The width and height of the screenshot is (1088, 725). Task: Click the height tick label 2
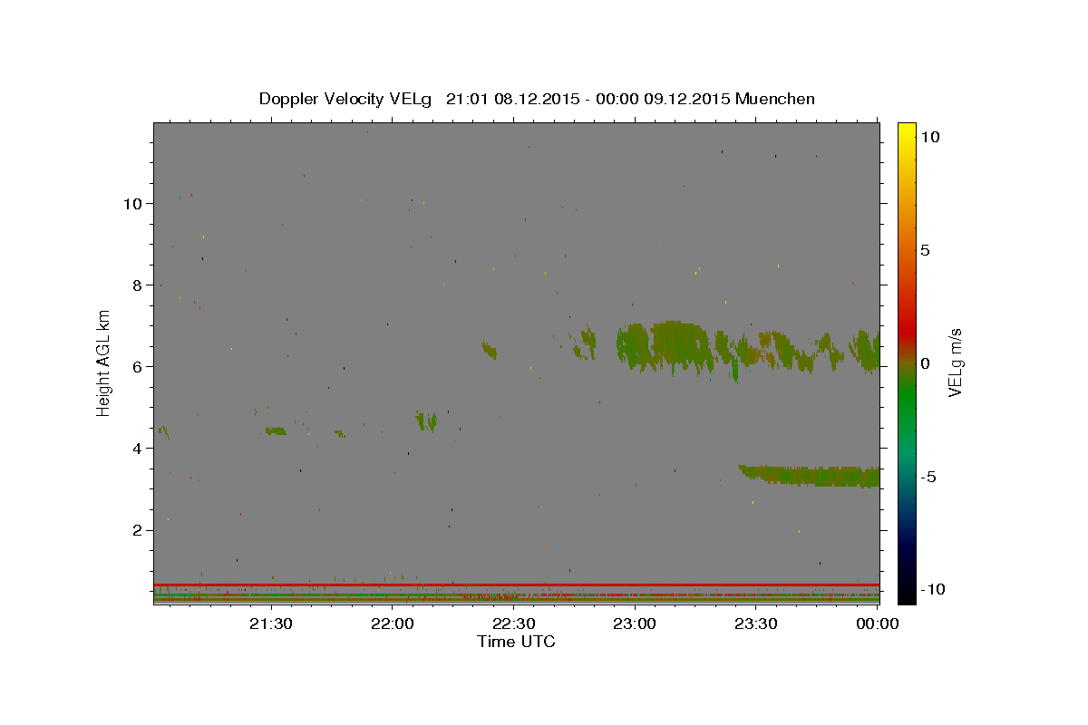pos(137,530)
